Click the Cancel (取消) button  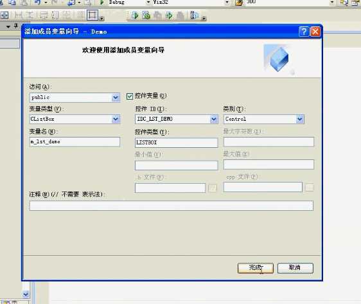click(295, 268)
